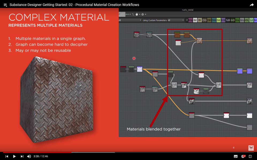Mute the video volume

29,156
